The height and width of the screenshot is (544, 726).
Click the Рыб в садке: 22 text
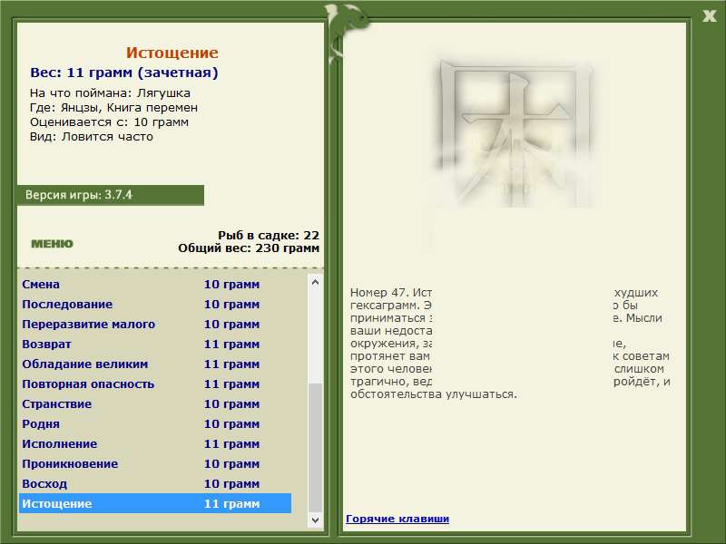(269, 236)
